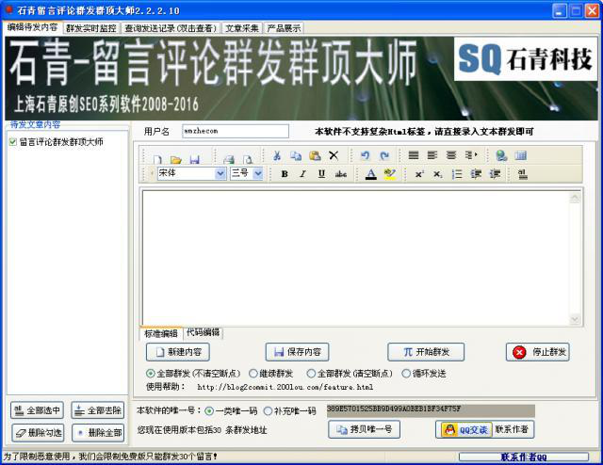This screenshot has width=603, height=465.
Task: Click the save floppy icon in editor toolbar
Action: pos(195,159)
